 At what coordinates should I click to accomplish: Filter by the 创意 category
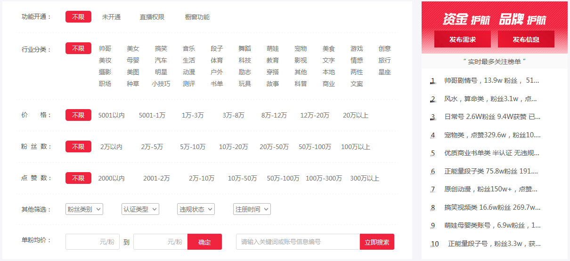[x=384, y=48]
